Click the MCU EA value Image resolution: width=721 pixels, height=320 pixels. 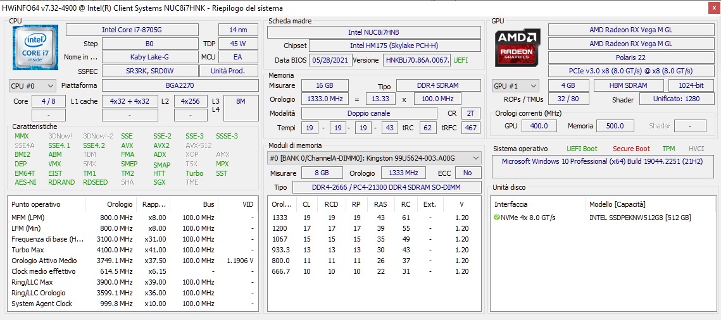[238, 57]
